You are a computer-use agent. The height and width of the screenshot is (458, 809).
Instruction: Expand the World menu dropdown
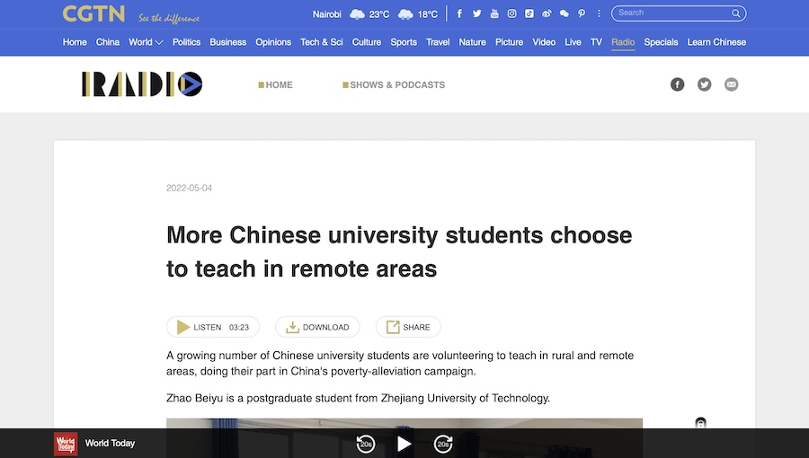tap(146, 42)
